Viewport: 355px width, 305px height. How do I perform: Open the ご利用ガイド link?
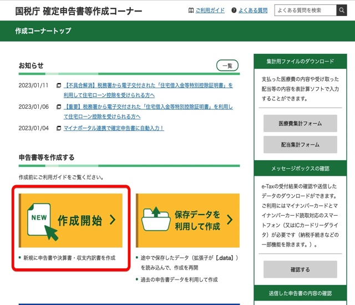[210, 11]
